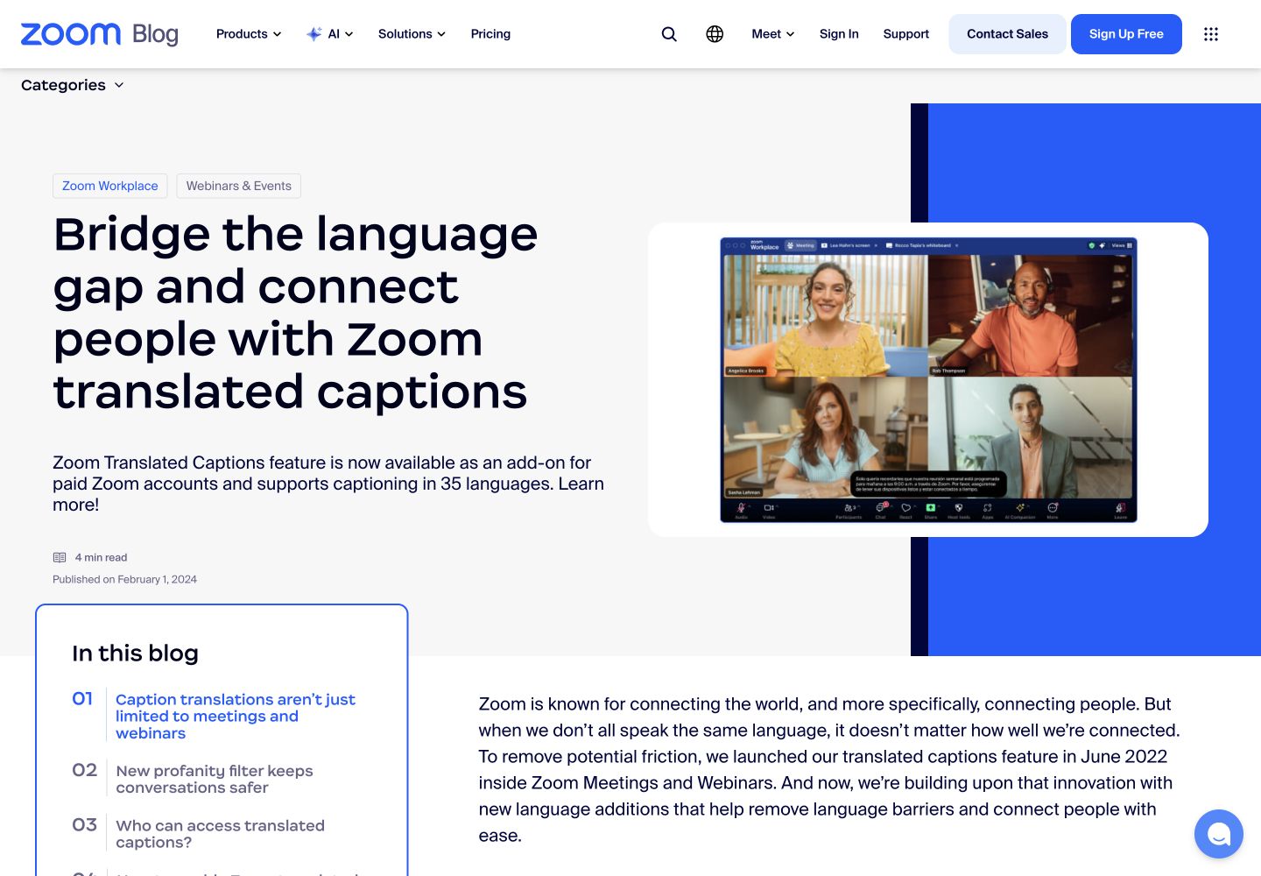Jump to 'Caption translations aren't just limited' section
This screenshot has height=876, width=1261.
pos(236,717)
